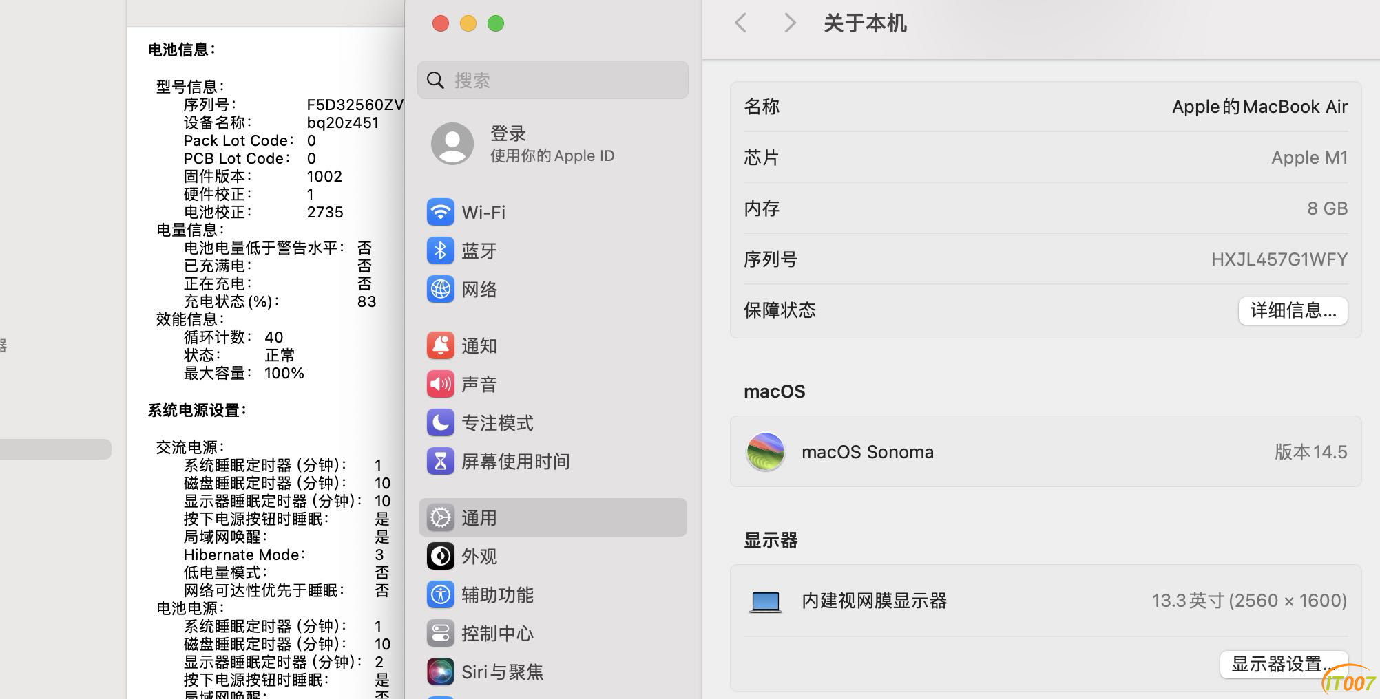Open Wi-Fi settings icon

(x=441, y=212)
